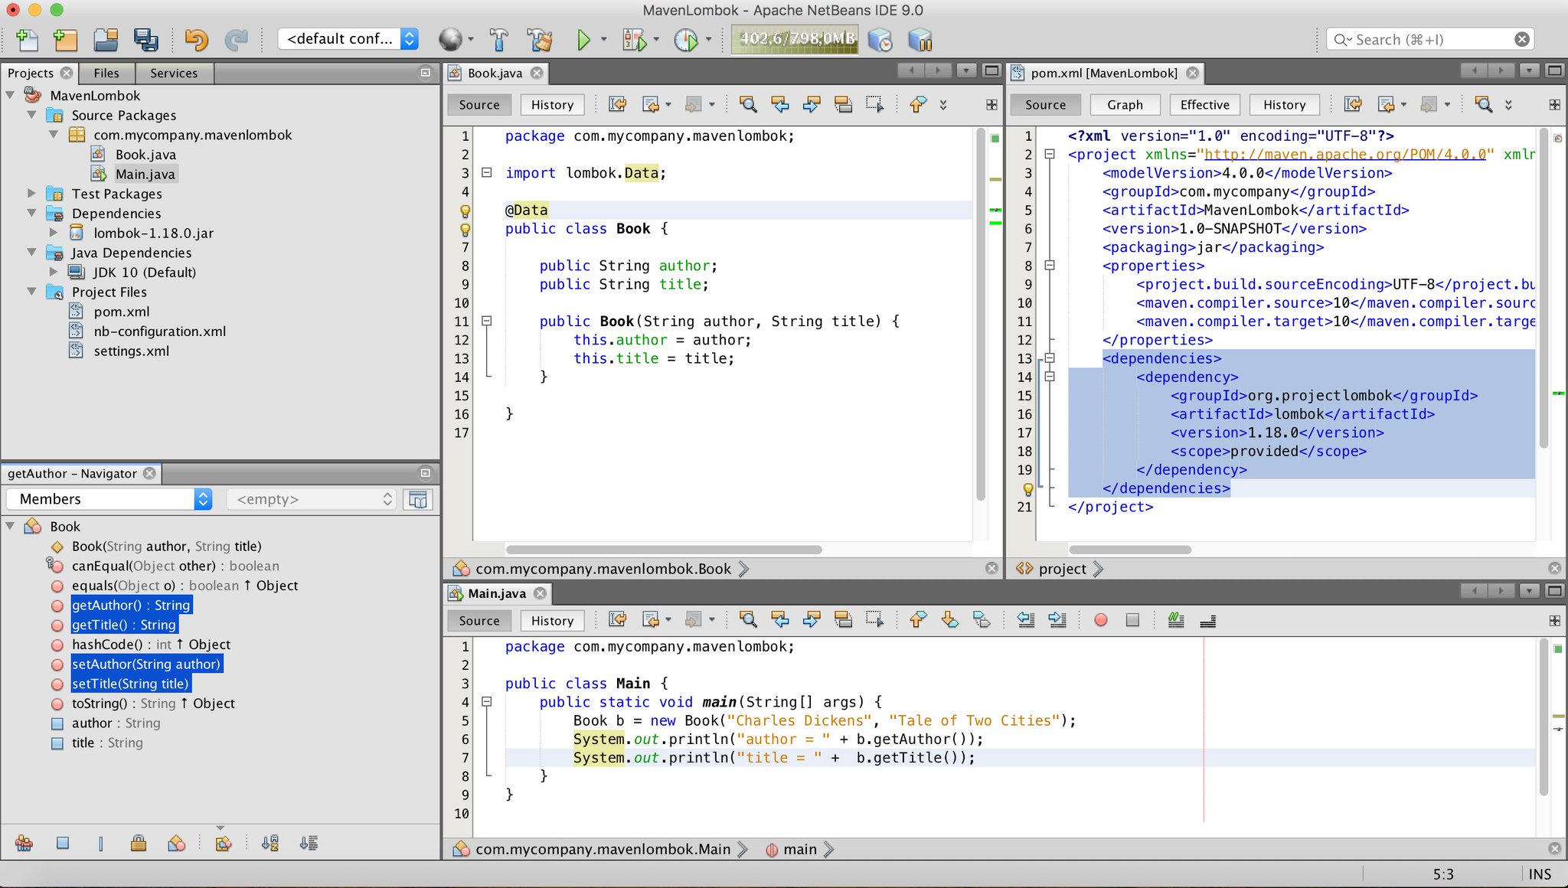1568x888 pixels.
Task: Toggle Sort by Name in Navigator
Action: pyautogui.click(x=269, y=843)
